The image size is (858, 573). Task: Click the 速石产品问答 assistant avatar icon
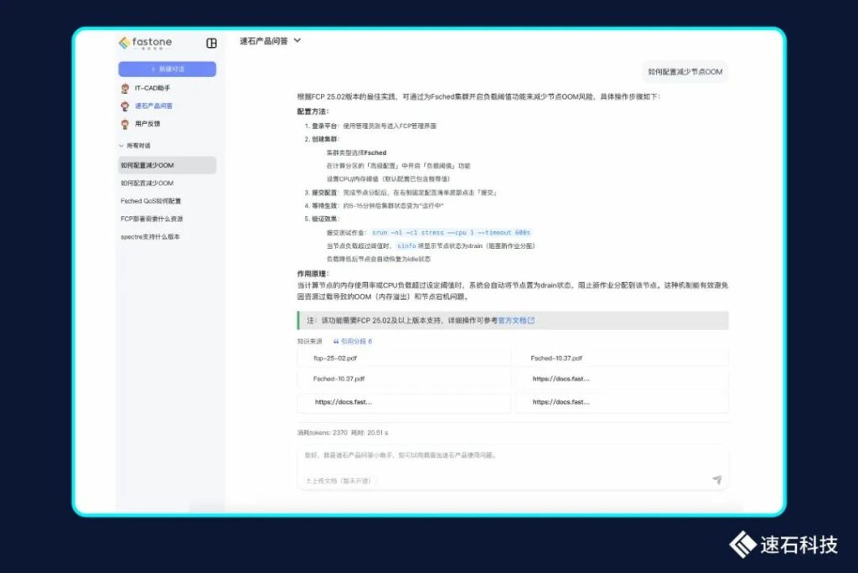125,106
